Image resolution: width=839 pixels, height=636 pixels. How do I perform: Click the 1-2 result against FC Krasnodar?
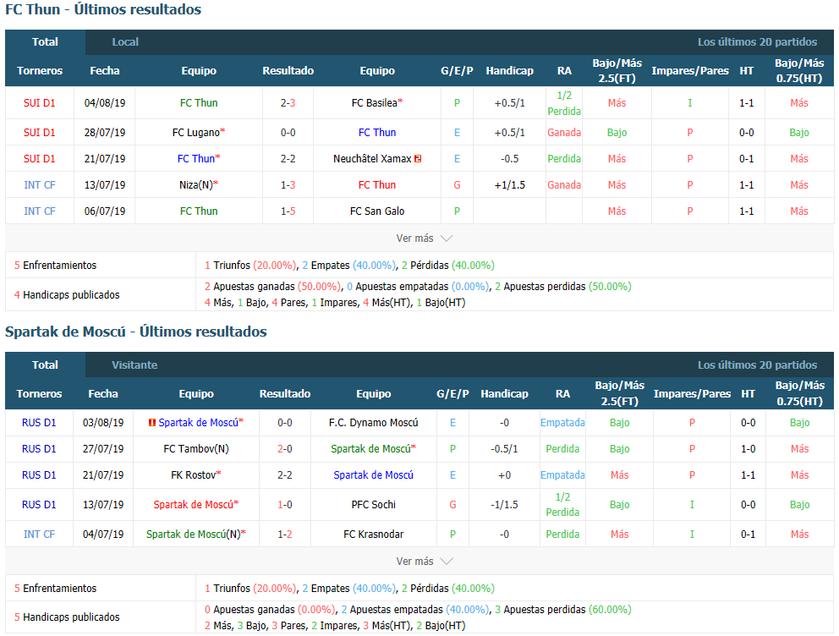[x=285, y=534]
